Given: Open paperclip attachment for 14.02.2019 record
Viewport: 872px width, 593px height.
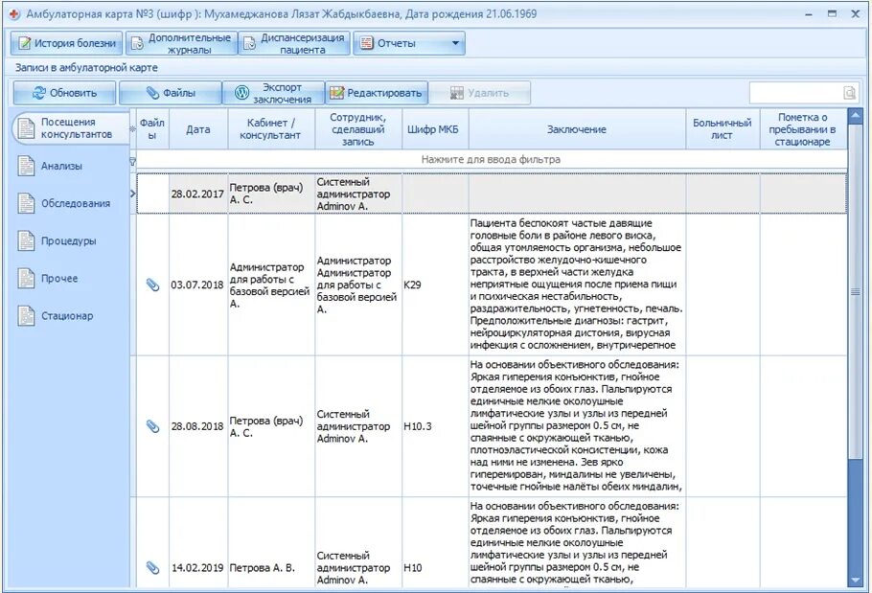Looking at the screenshot, I should click(x=152, y=567).
